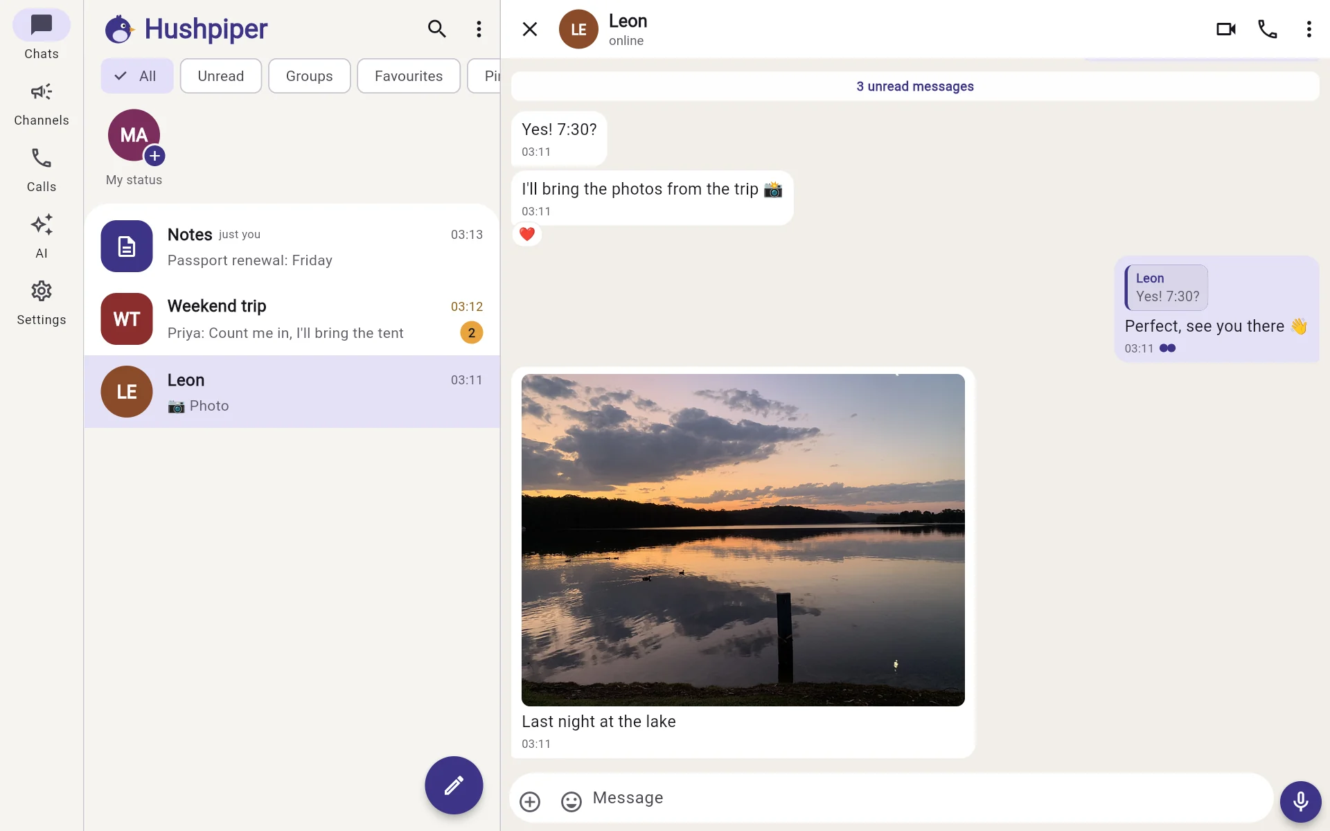
Task: Attach a file with the plus icon
Action: pos(530,802)
